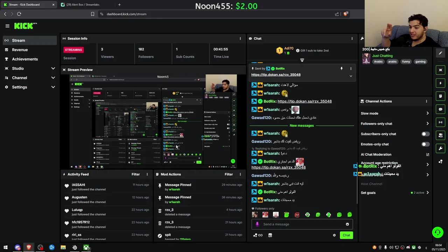Click the lightning bolt quick action icon
448x252 pixels.
(x=441, y=83)
